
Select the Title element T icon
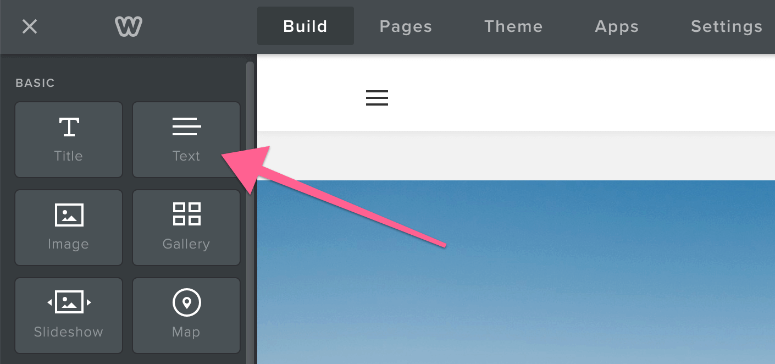69,126
